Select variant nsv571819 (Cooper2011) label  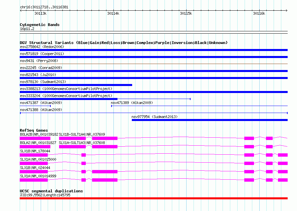tap(42, 54)
